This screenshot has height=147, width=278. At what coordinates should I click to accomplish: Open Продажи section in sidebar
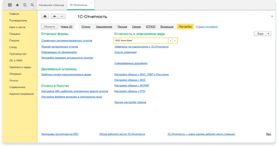tap(15, 34)
